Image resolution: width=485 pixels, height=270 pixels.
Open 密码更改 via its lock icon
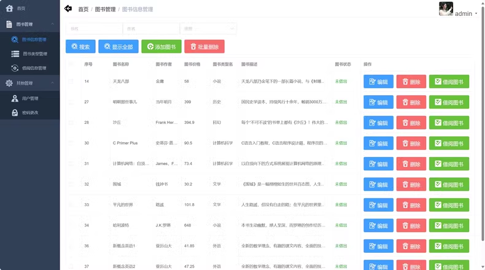click(15, 112)
